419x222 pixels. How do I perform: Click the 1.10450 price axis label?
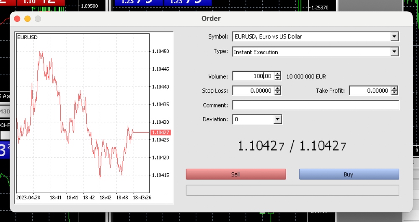tap(160, 51)
